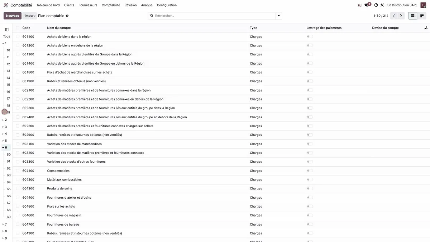Sort by the Code column header
430x242 pixels.
click(x=26, y=28)
